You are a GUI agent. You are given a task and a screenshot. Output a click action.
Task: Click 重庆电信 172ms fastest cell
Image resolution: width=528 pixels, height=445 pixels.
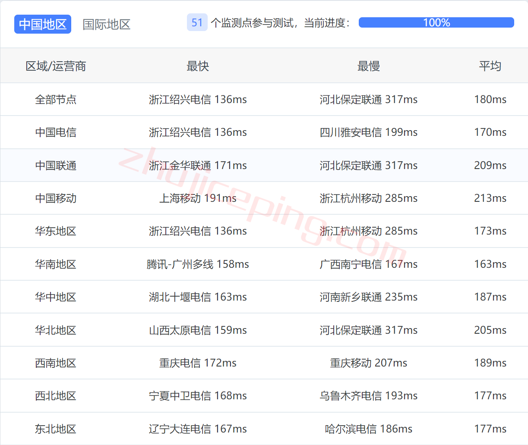[x=198, y=363]
